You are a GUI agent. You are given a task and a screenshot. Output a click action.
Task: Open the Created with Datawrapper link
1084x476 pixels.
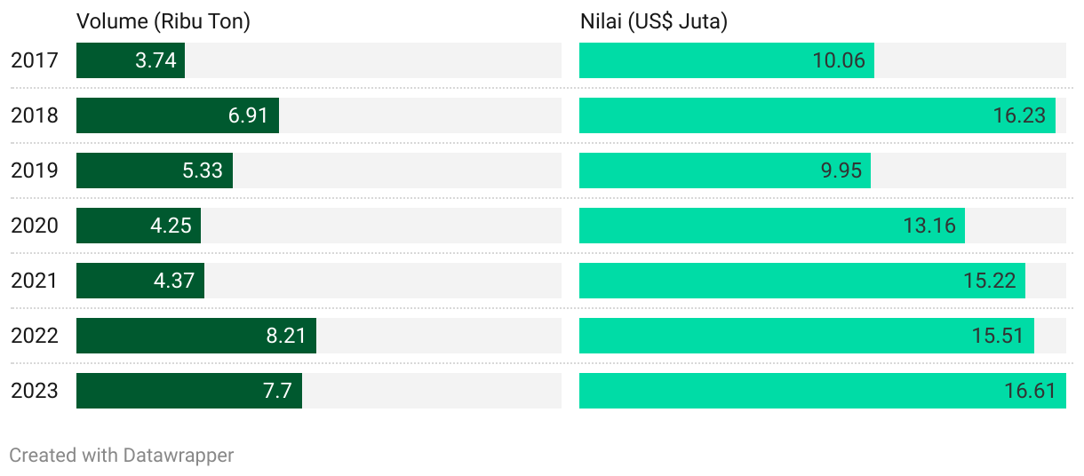(x=122, y=456)
